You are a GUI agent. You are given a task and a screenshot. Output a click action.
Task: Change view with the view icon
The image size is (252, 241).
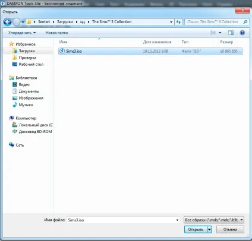[x=213, y=33]
